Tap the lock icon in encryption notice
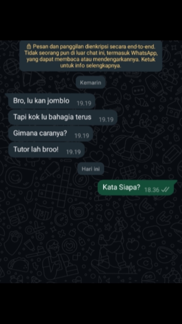 click(x=29, y=46)
